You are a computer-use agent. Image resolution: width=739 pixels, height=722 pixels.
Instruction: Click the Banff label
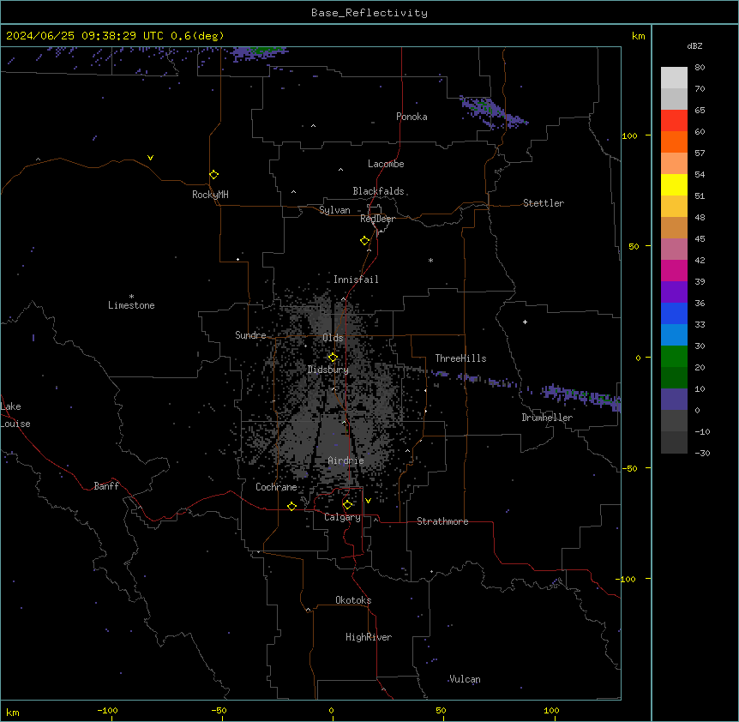(x=106, y=486)
